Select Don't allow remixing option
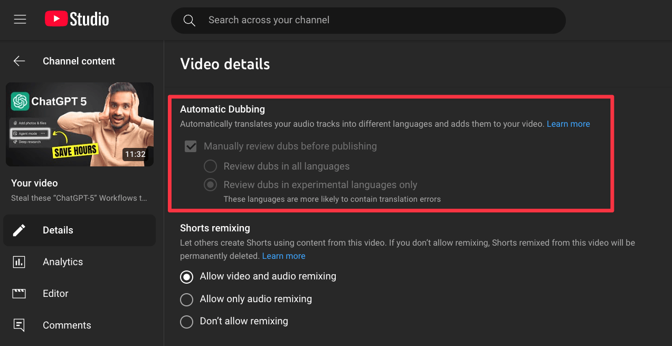 pos(186,322)
